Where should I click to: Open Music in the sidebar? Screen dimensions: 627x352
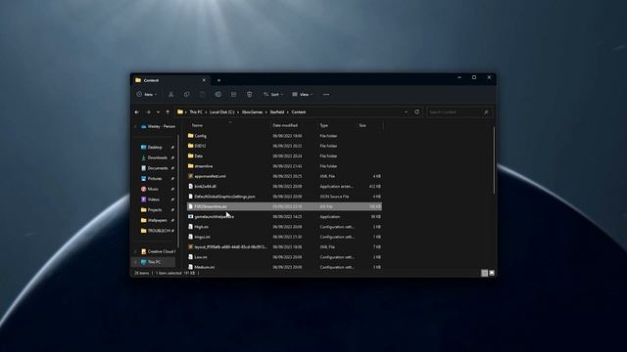(153, 189)
